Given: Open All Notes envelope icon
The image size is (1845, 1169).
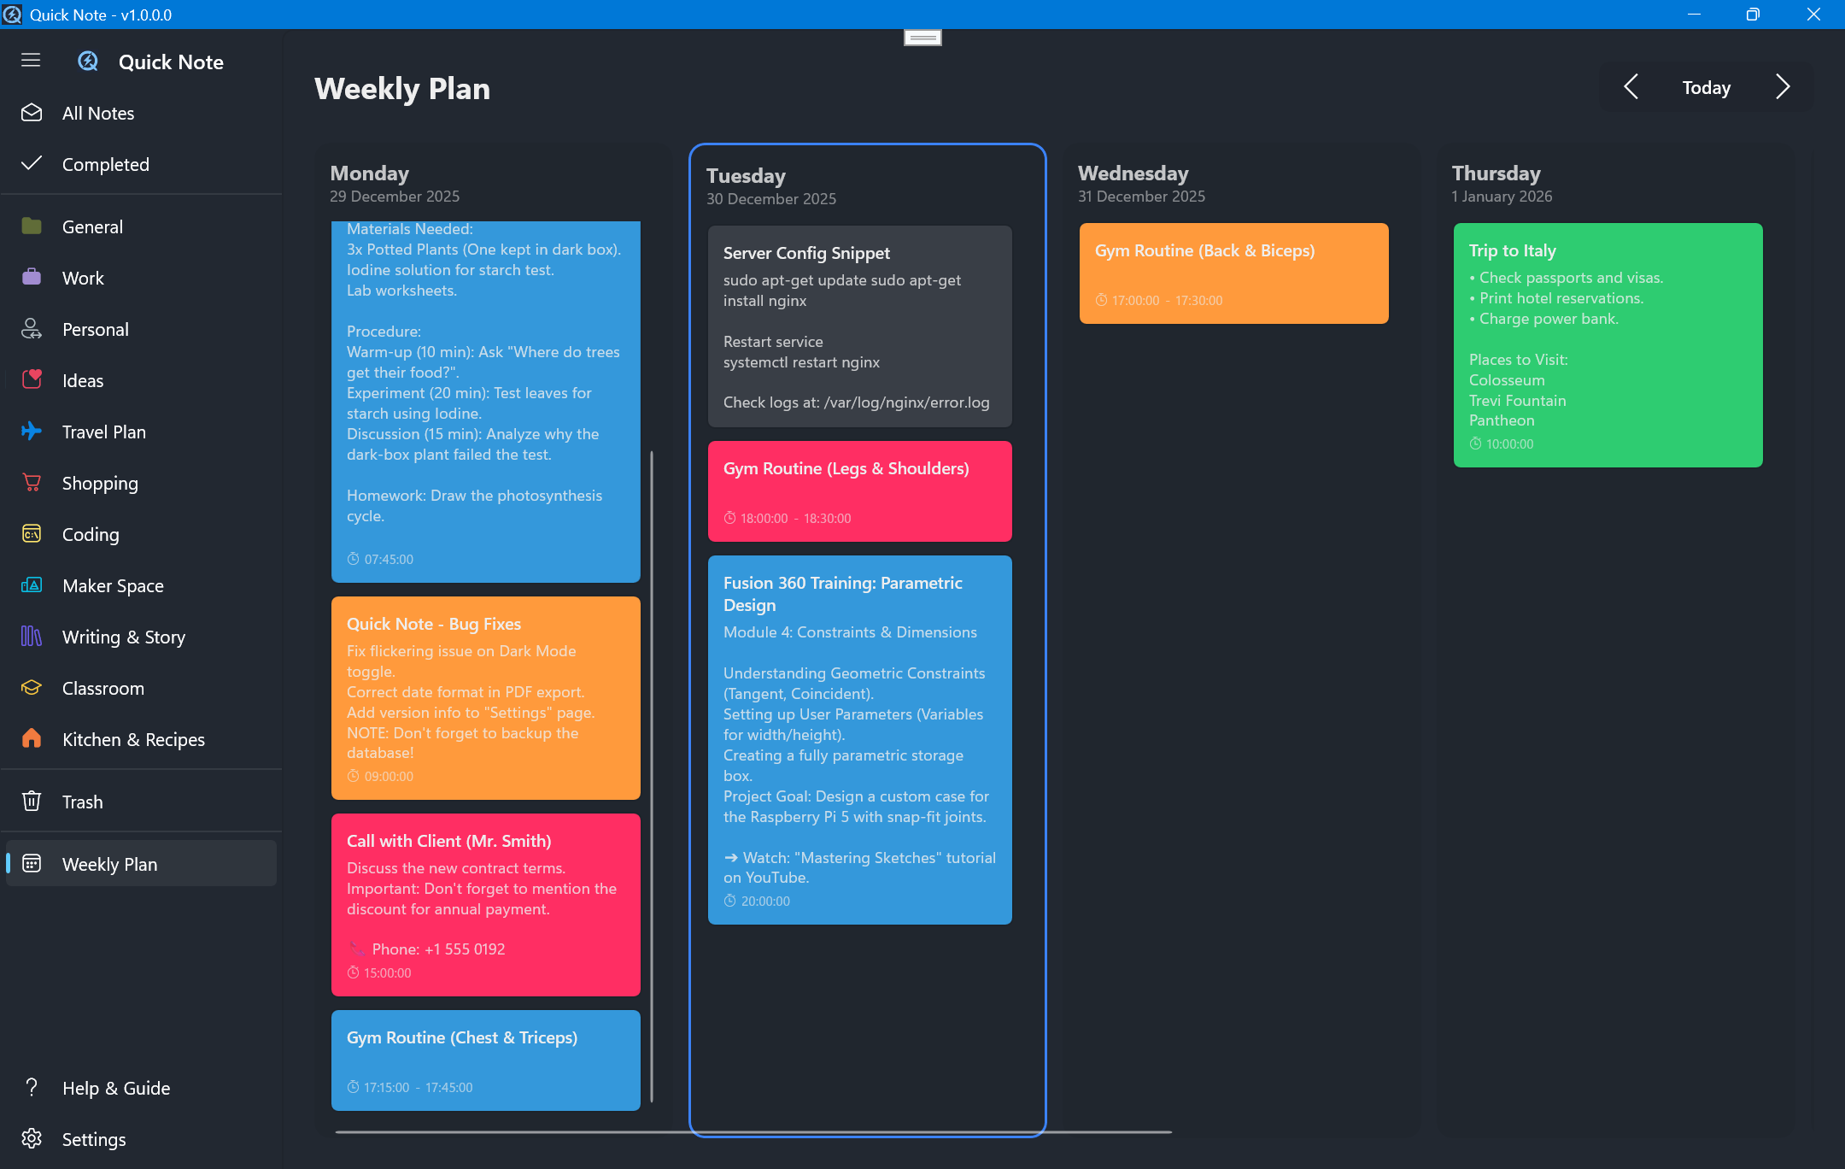Looking at the screenshot, I should click(x=32, y=113).
